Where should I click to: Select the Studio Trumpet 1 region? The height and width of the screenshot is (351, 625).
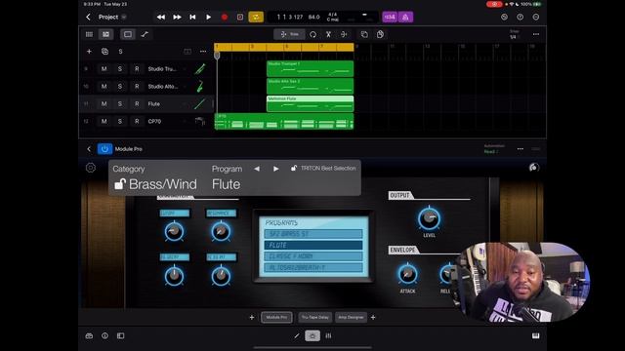(311, 68)
